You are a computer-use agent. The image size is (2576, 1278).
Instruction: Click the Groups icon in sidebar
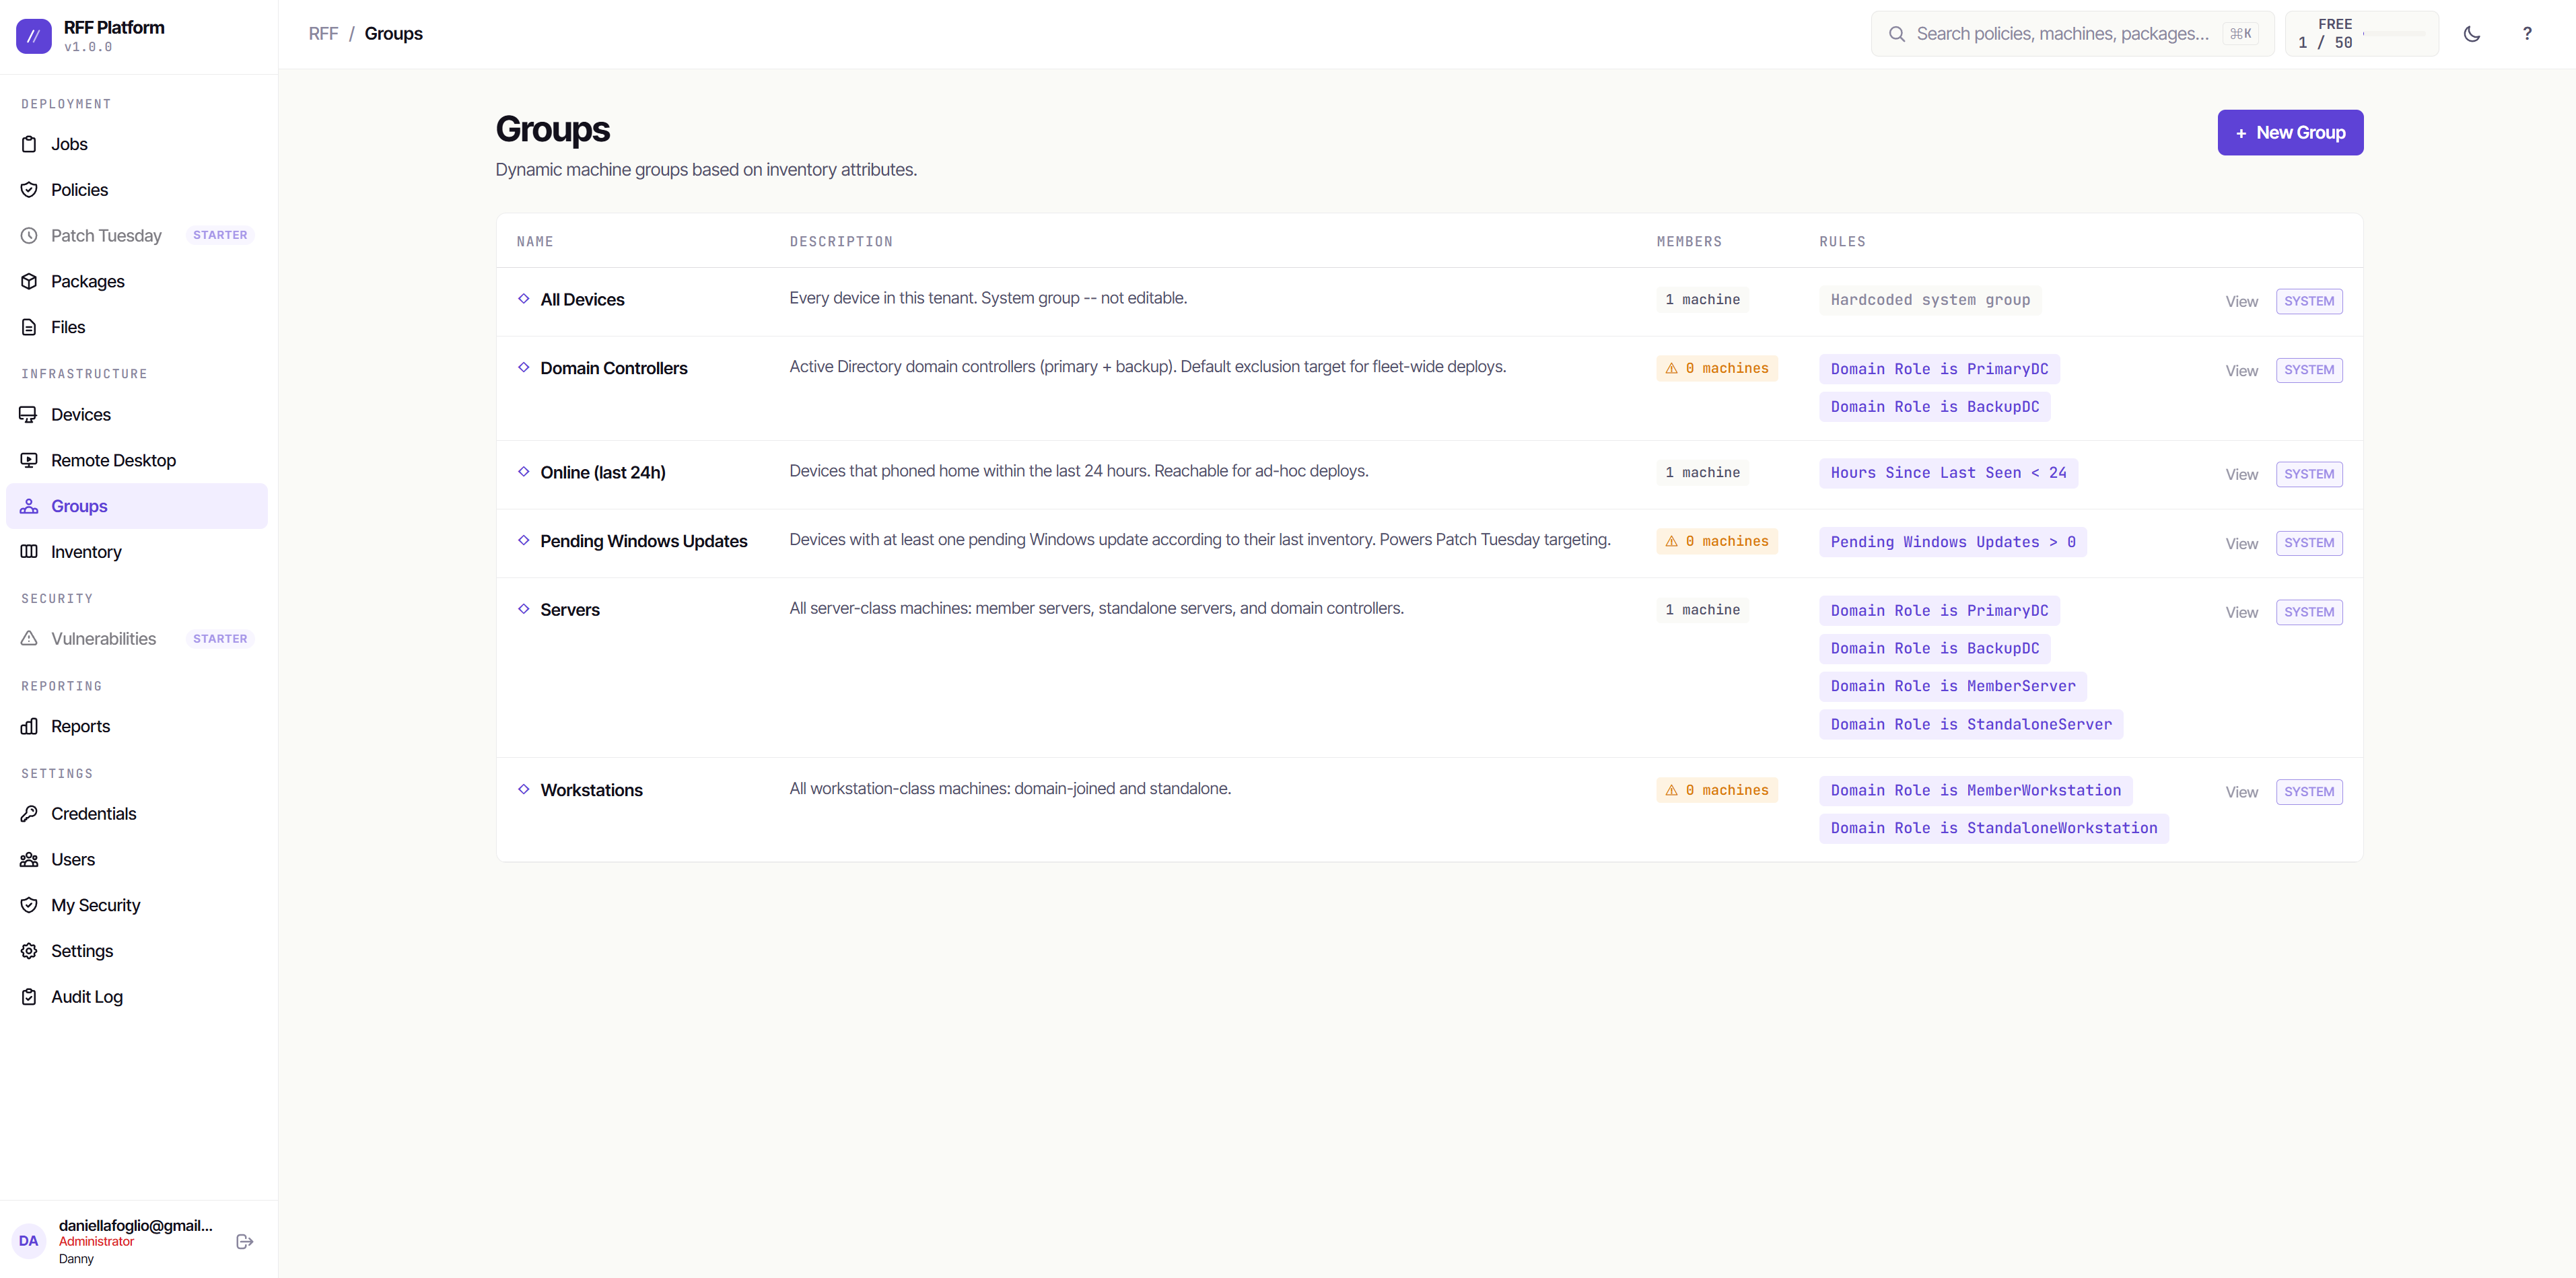point(29,506)
